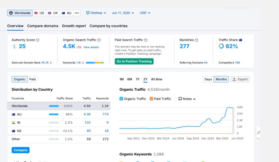279x162 pixels.
Task: Click the globe icon next to Organic Search Traffic
Action: pos(99,40)
